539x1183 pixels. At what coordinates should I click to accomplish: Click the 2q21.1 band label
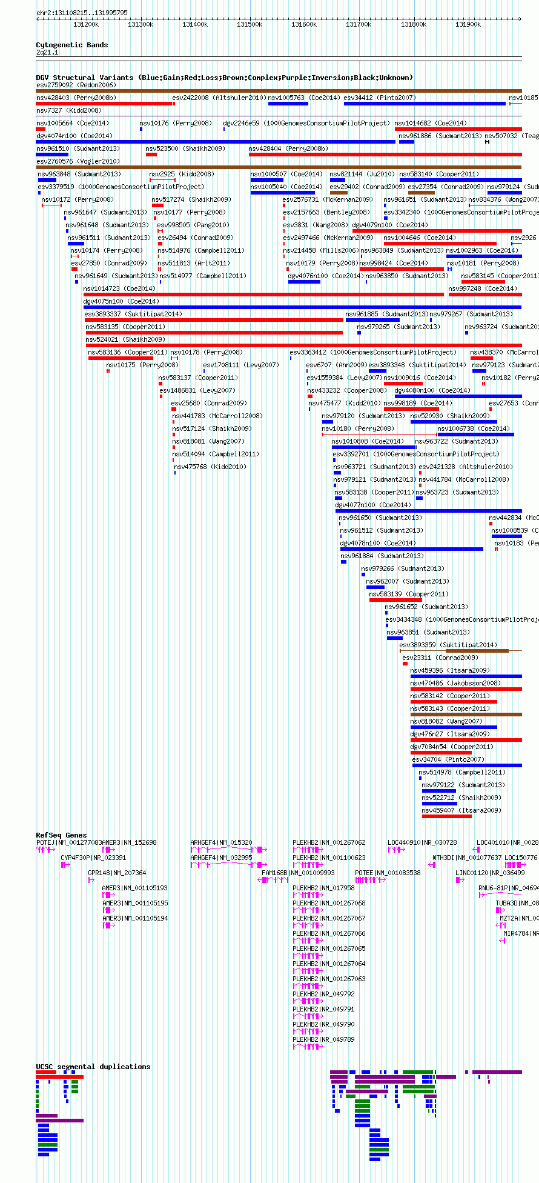[47, 52]
